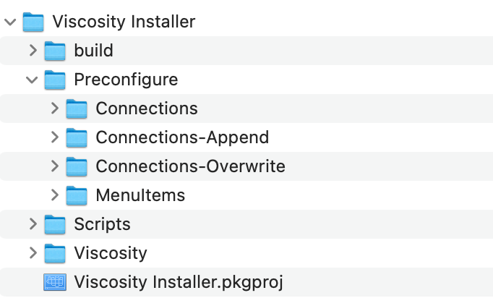This screenshot has width=493, height=298.
Task: Click the Scripts folder icon
Action: pos(55,224)
